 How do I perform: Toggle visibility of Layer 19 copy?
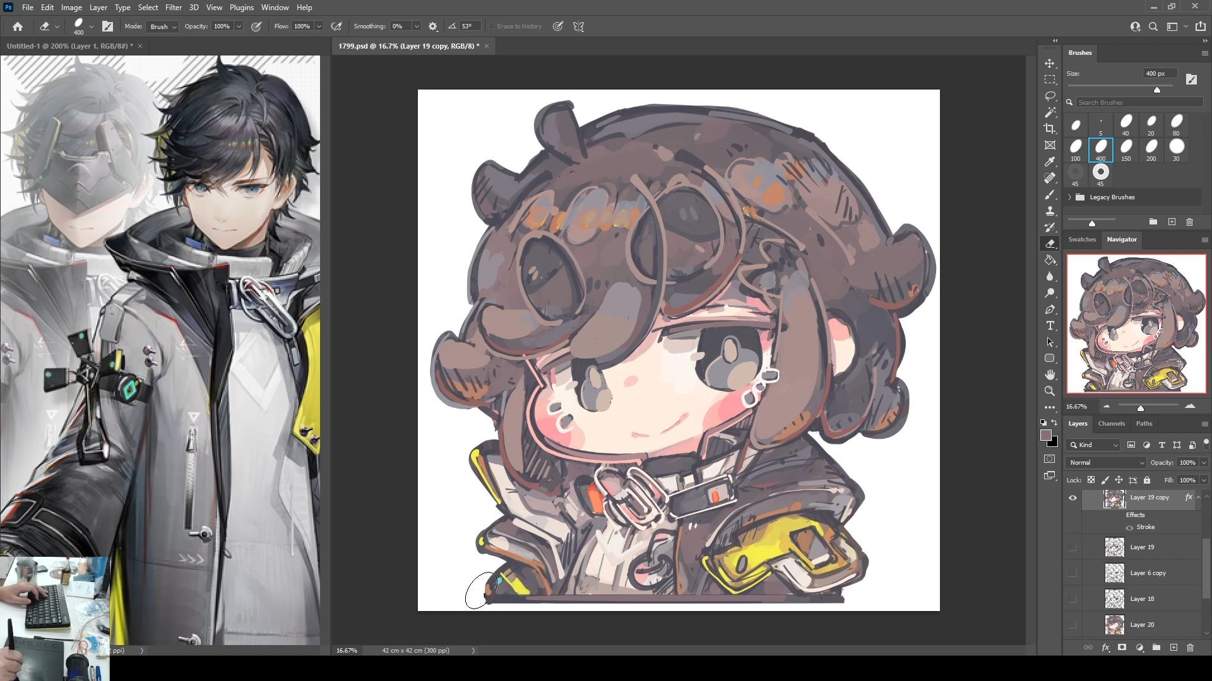coord(1072,498)
